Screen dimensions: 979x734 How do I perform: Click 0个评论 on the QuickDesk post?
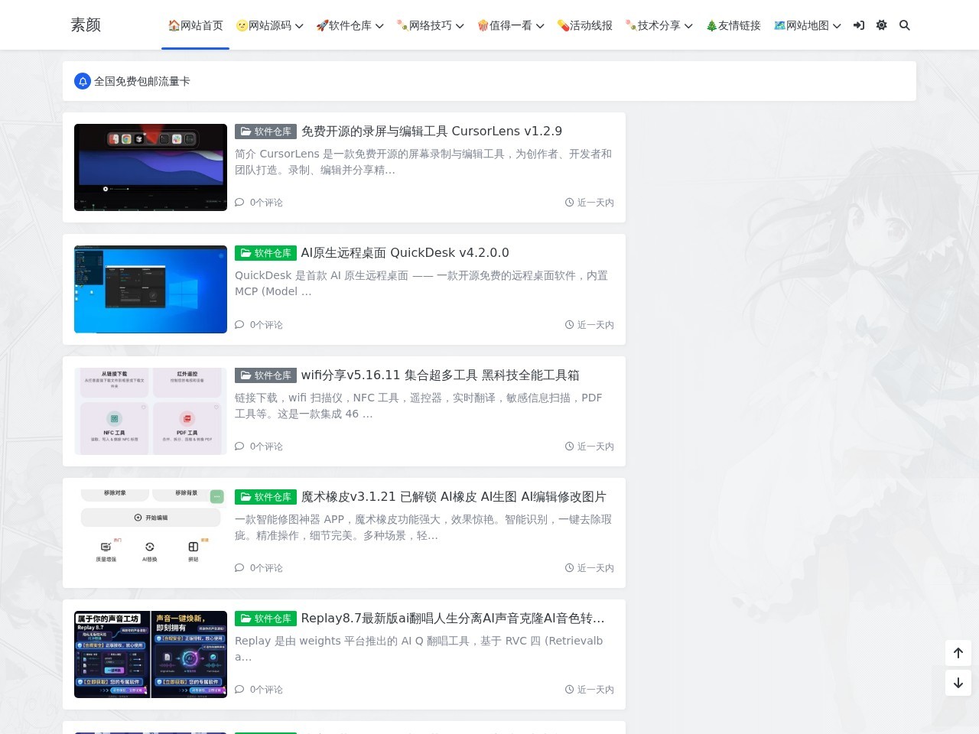[266, 325]
